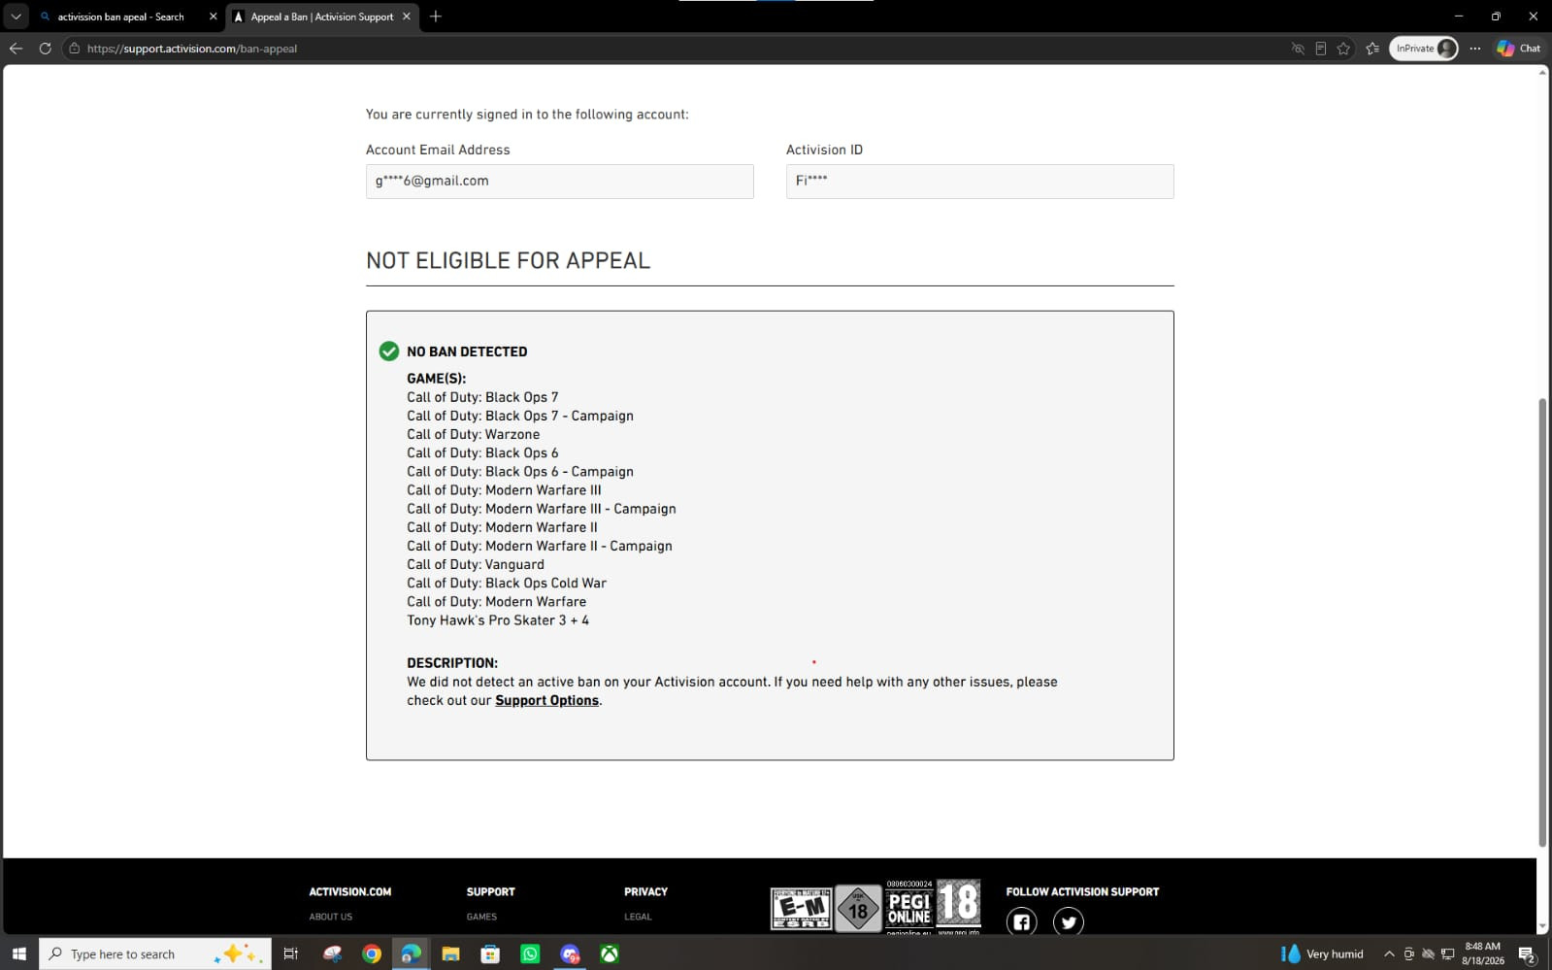The image size is (1552, 970).
Task: Open GAMES footer link under Support
Action: 481,917
